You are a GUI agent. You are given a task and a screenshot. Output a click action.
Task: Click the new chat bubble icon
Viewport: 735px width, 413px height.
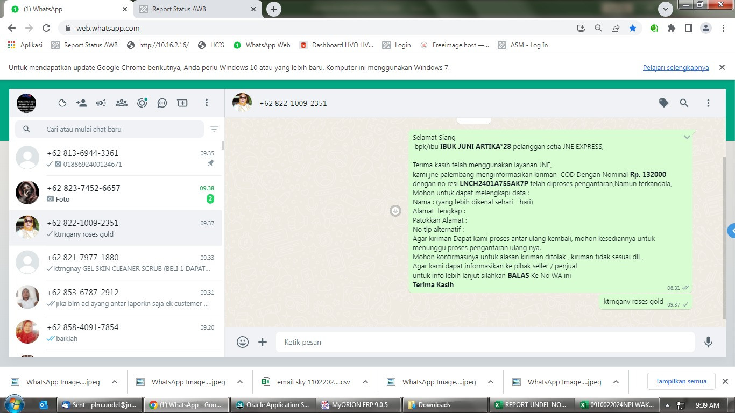click(162, 103)
